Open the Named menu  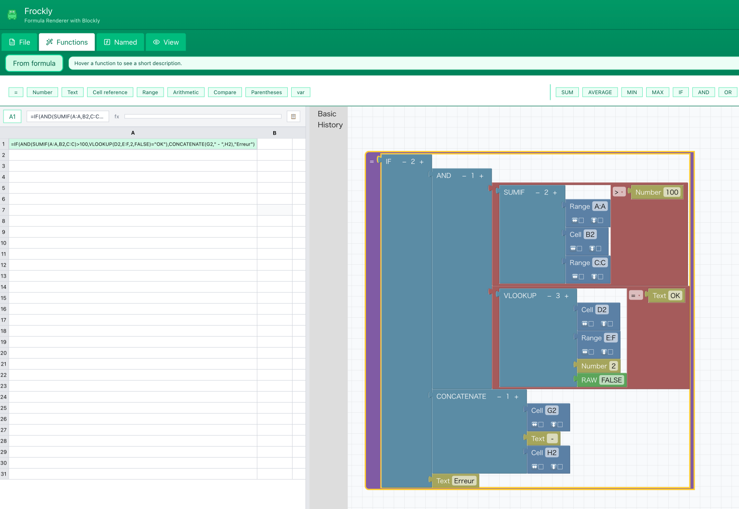point(120,42)
